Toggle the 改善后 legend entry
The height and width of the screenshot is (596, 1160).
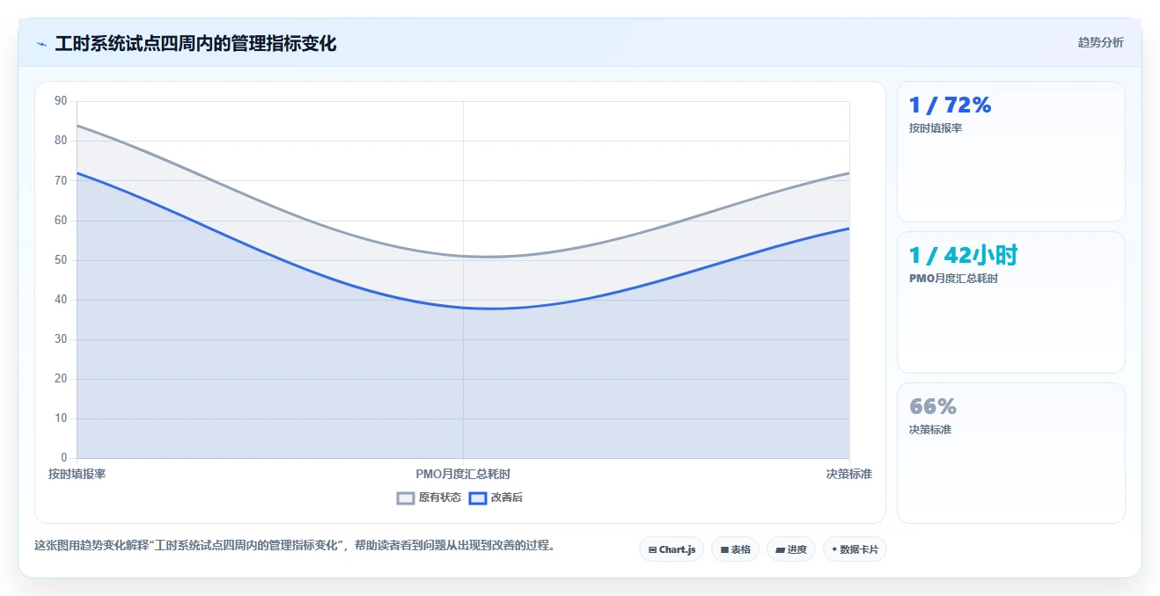(x=496, y=498)
